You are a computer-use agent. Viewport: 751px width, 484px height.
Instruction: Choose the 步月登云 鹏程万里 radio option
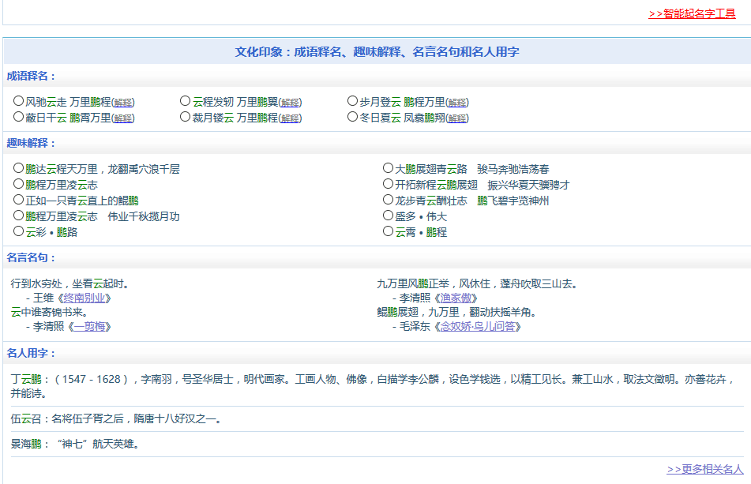(x=353, y=101)
